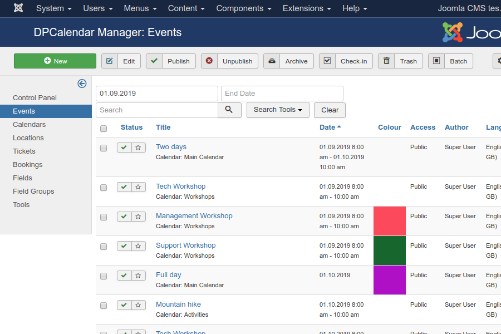Select the Management Workshop row checkbox

click(x=104, y=217)
